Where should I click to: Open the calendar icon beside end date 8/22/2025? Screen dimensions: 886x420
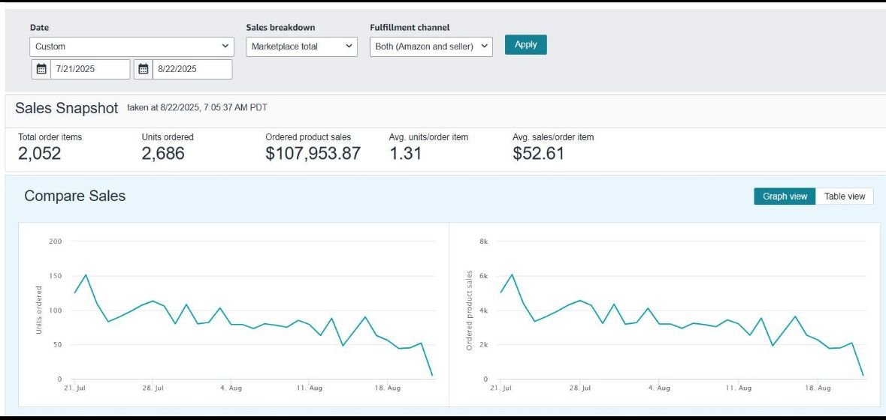point(144,69)
